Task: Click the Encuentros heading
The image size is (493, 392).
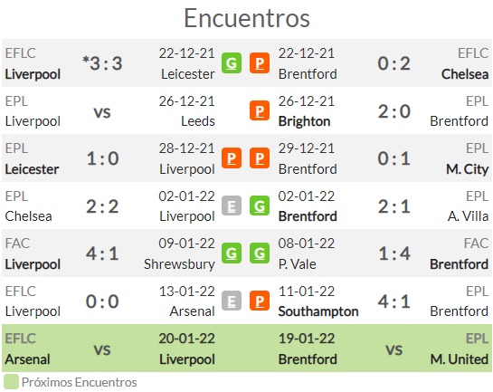Action: [247, 18]
